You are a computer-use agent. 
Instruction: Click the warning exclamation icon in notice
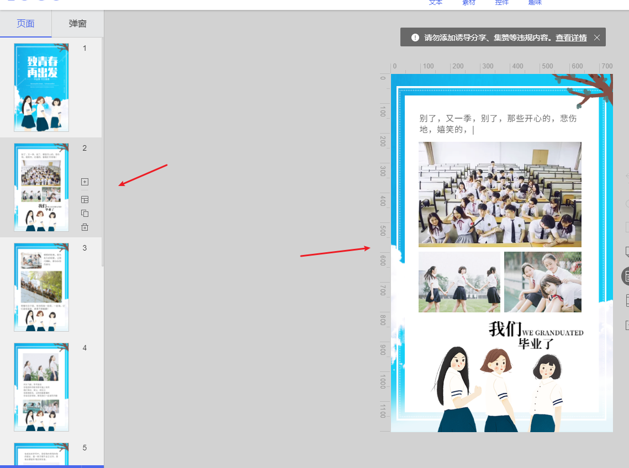coord(415,38)
